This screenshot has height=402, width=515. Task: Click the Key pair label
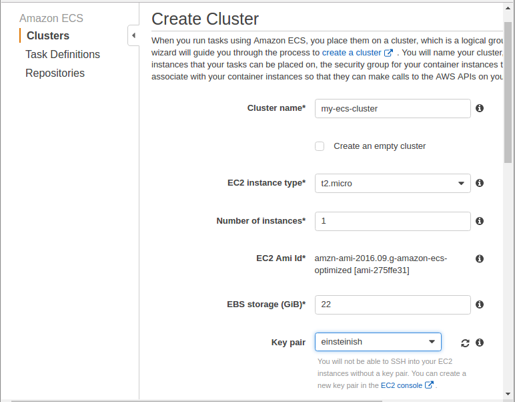click(288, 343)
